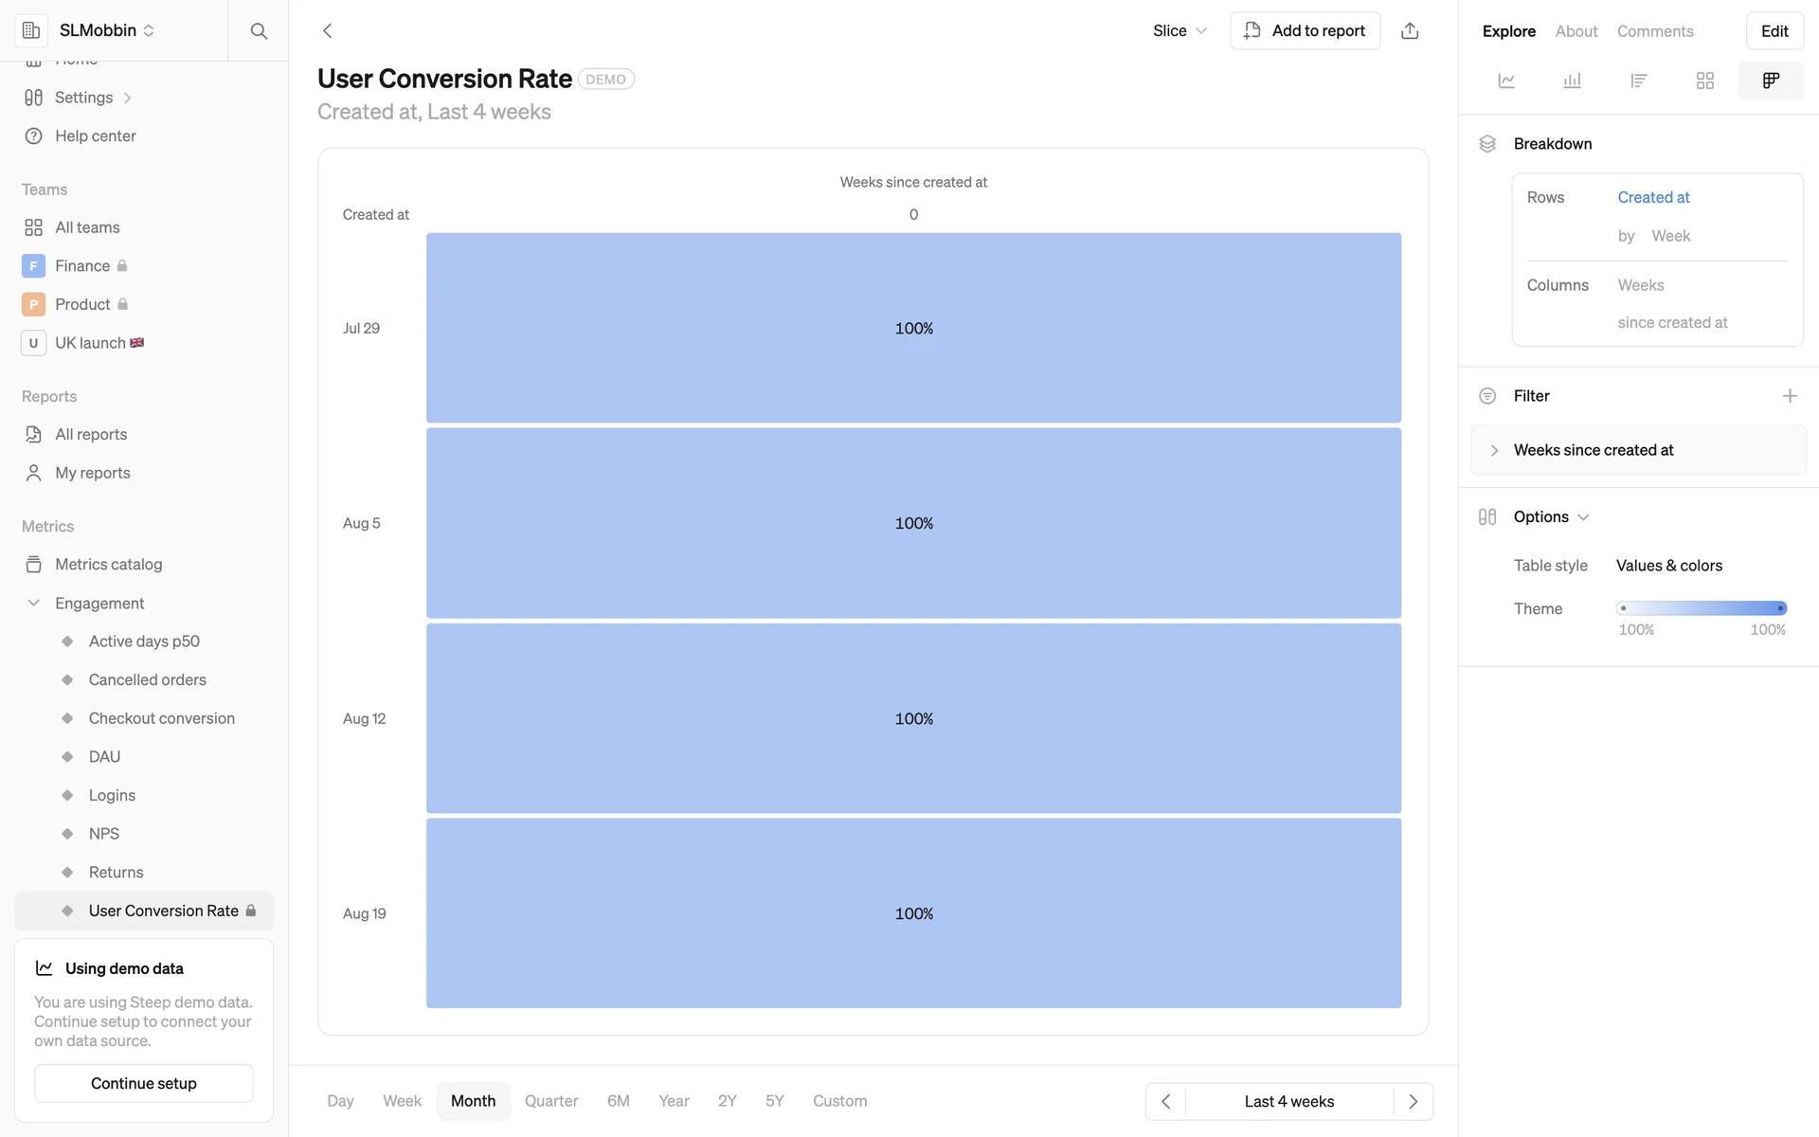Go to the previous date period

[1166, 1101]
